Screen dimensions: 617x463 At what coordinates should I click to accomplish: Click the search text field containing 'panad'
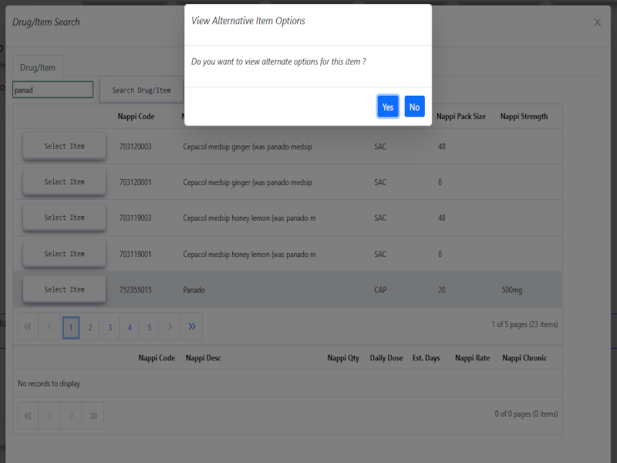52,90
